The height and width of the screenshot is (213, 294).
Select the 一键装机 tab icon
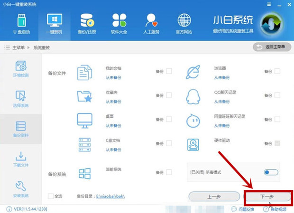pos(55,20)
